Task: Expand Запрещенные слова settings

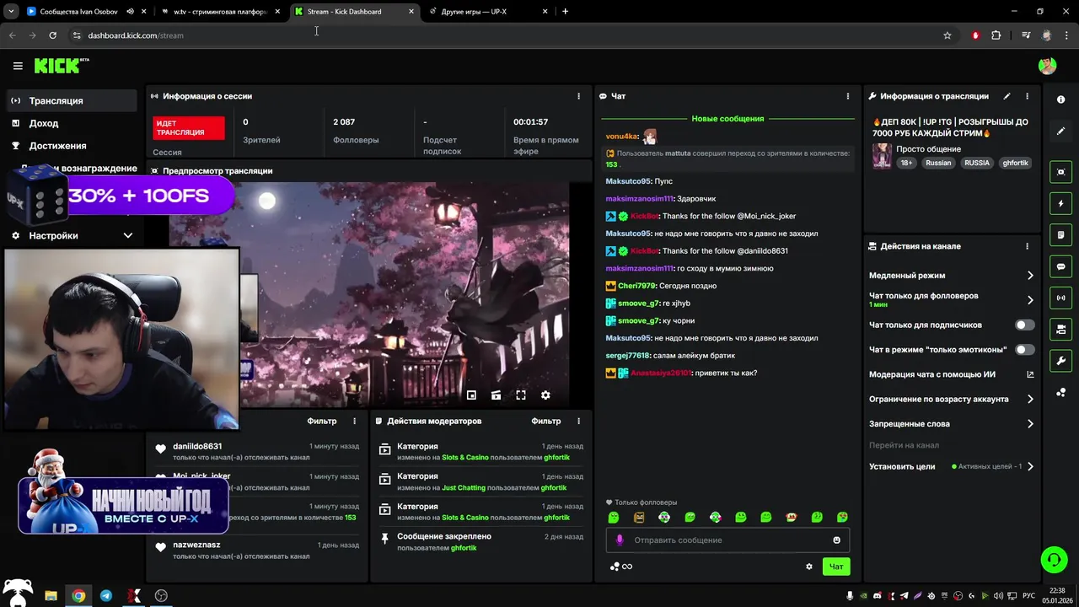Action: point(1029,424)
